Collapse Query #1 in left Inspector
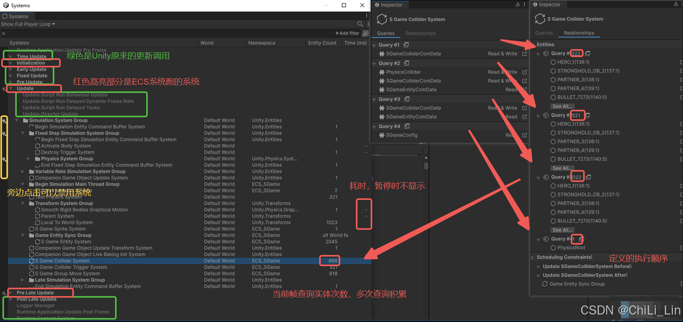Screen dimensions: 683x322 (375, 45)
